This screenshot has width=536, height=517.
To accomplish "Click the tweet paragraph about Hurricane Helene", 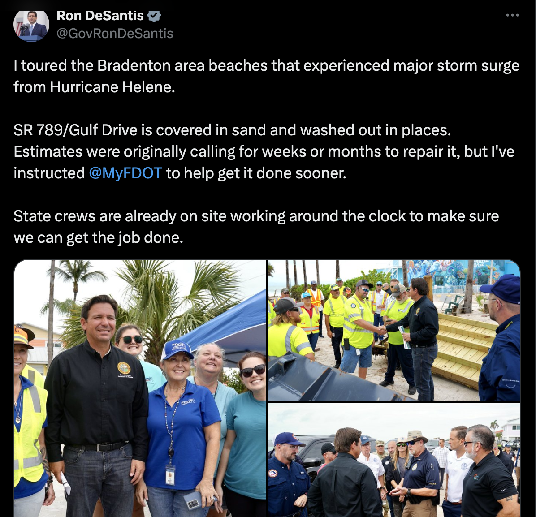I will (266, 76).
